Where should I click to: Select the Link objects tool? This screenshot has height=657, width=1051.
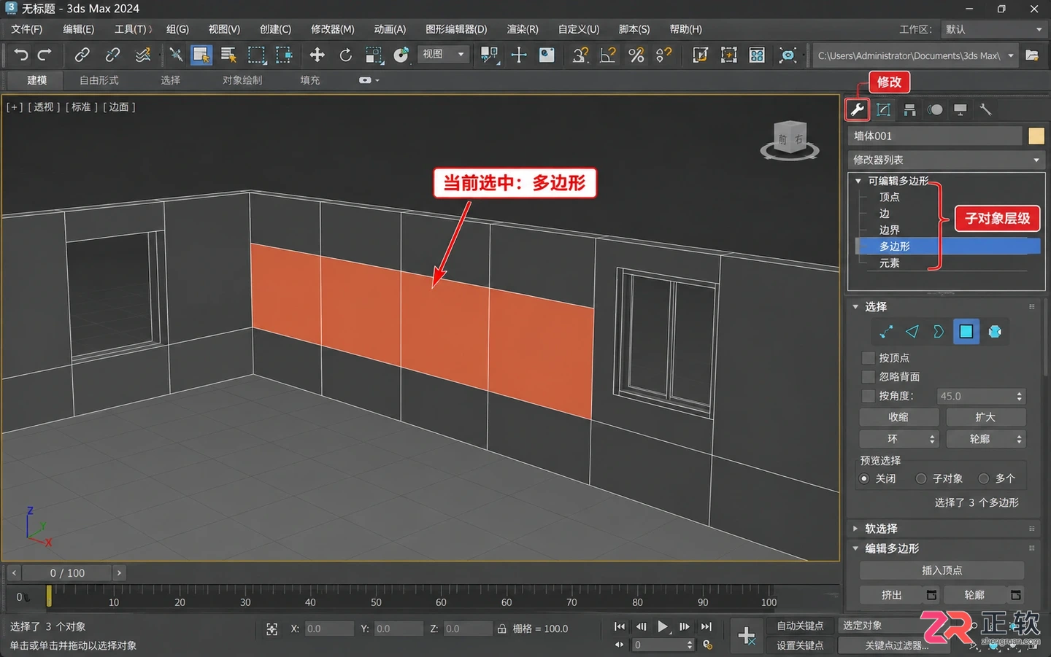pyautogui.click(x=82, y=55)
